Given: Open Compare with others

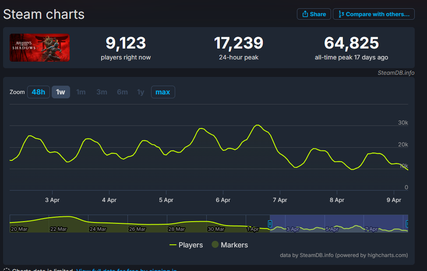Looking at the screenshot, I should coord(374,14).
